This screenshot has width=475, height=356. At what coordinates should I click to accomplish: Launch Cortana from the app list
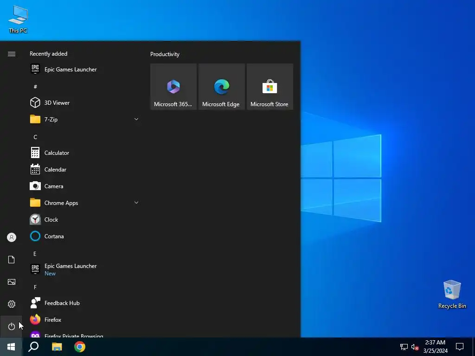click(85, 236)
